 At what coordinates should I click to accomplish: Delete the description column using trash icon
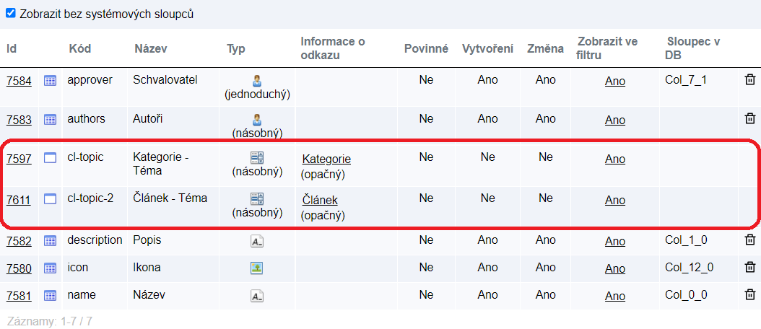click(750, 240)
